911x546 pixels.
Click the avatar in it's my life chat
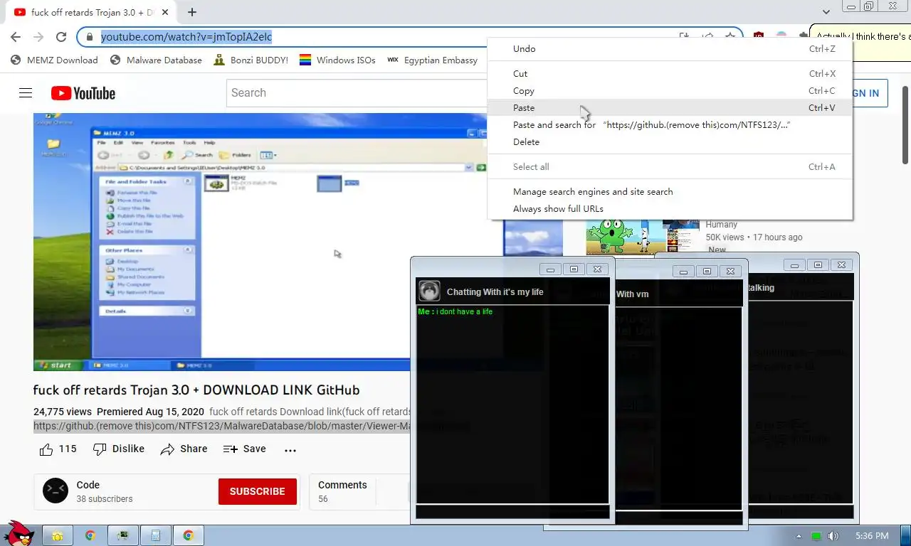[429, 291]
